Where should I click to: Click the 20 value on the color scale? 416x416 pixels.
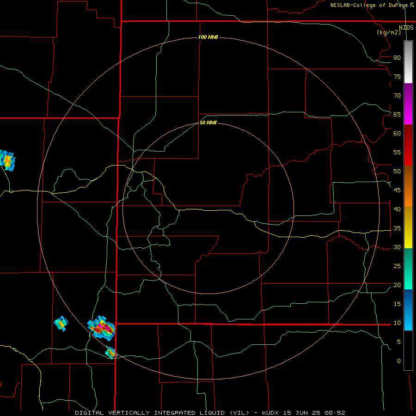[397, 285]
